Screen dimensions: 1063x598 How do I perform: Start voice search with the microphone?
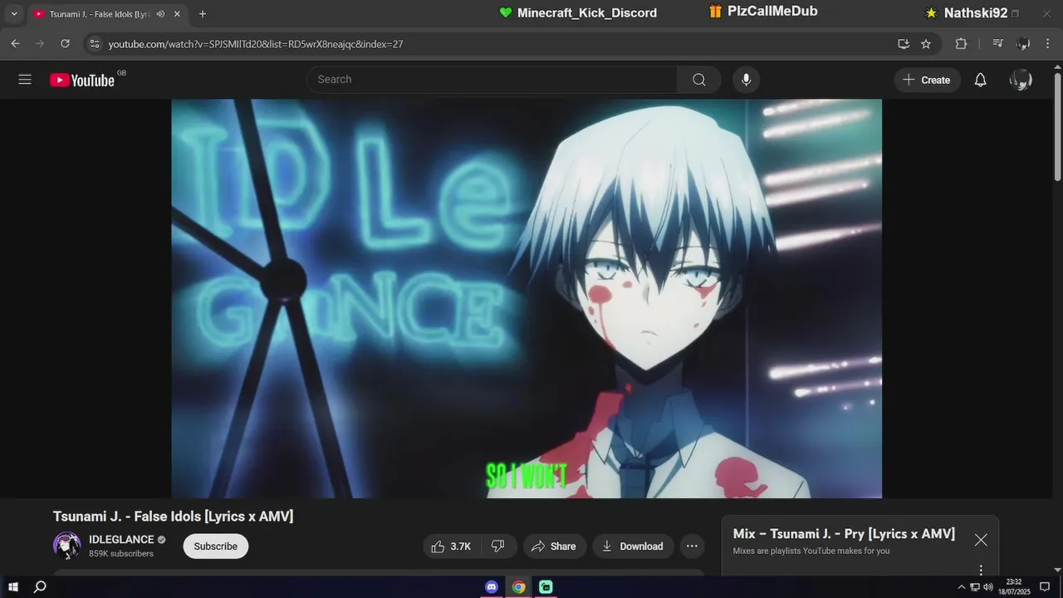tap(746, 80)
